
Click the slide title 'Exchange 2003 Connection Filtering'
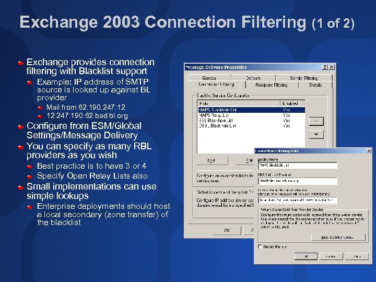[163, 22]
